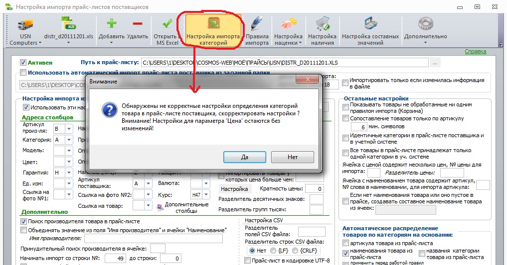The image size is (507, 265).
Task: Toggle наименования товара из прайс-листа checkbox
Action: click(345, 253)
